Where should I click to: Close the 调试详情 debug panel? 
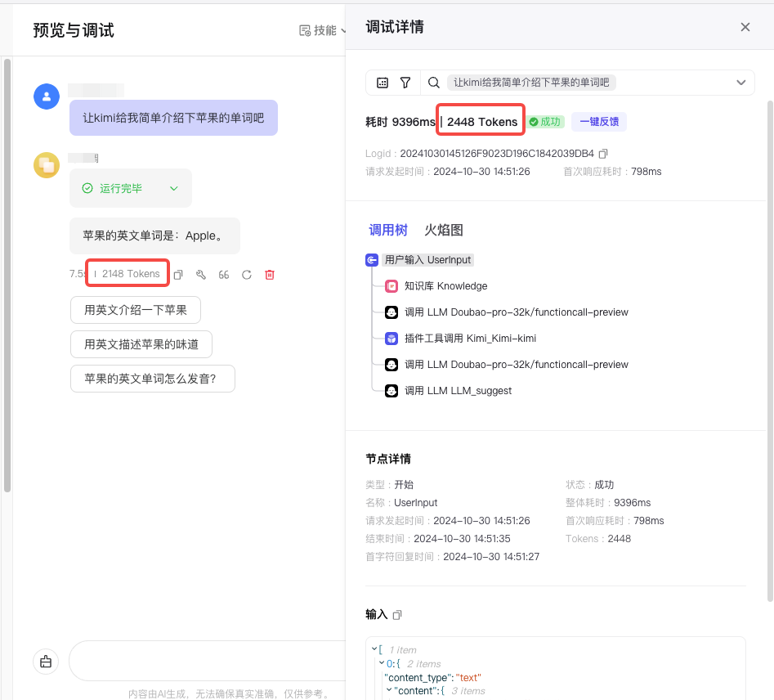click(x=745, y=27)
